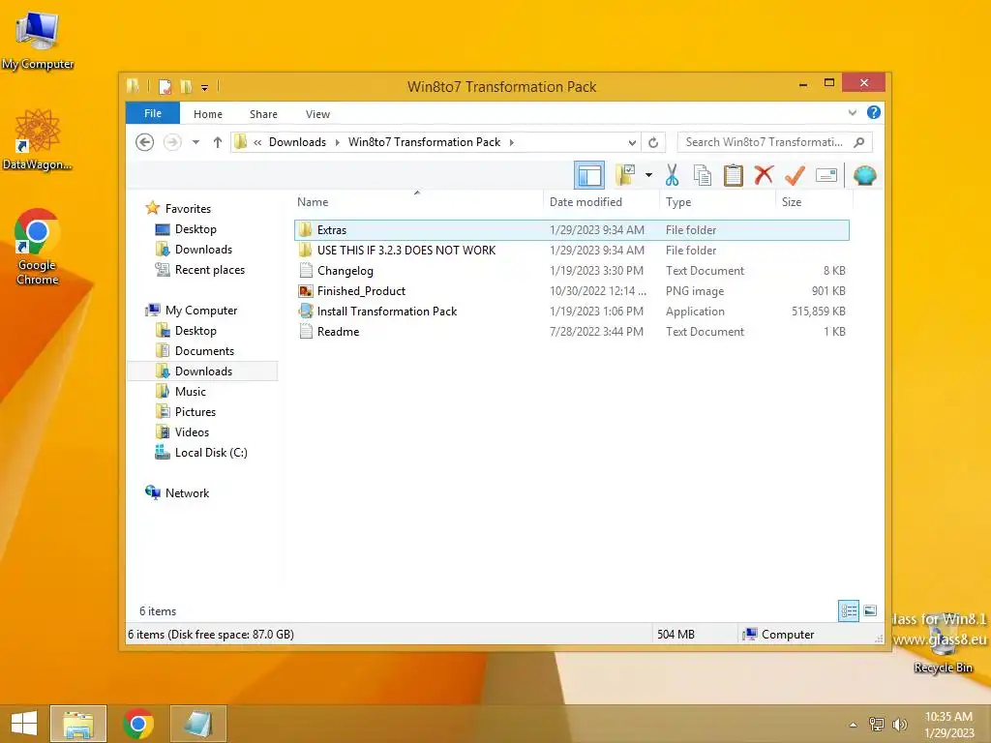Toggle the navigation pane layout button
This screenshot has width=991, height=743.
(x=589, y=175)
